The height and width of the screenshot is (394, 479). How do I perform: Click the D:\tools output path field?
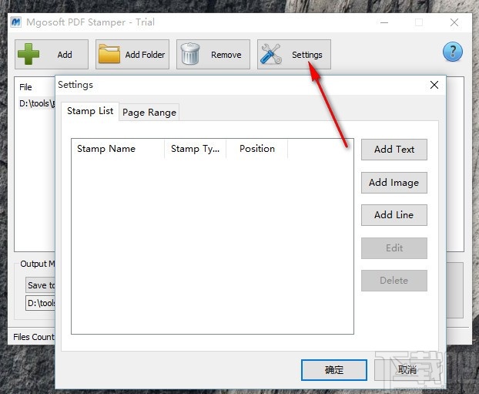pos(40,303)
